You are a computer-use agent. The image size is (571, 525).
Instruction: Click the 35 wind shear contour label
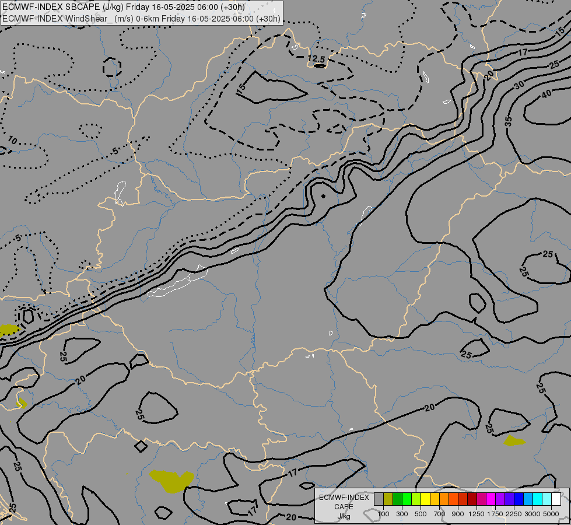click(509, 121)
